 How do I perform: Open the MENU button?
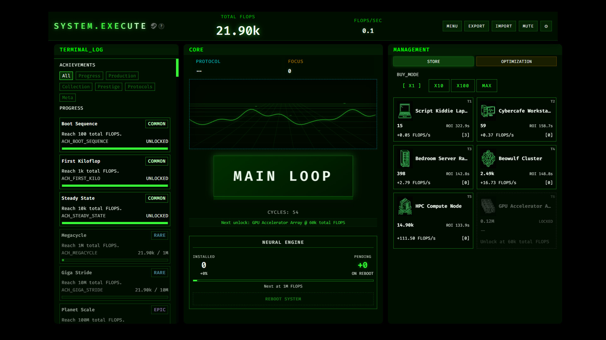452,26
